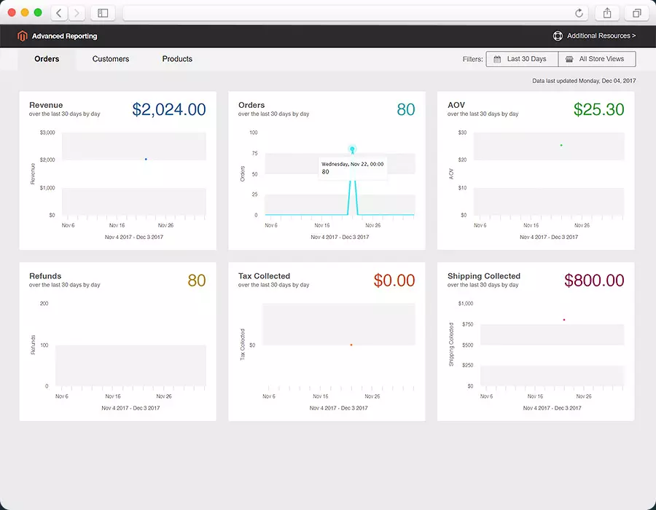Click the Shipping Collected value $800.00
The image size is (656, 510).
point(594,280)
